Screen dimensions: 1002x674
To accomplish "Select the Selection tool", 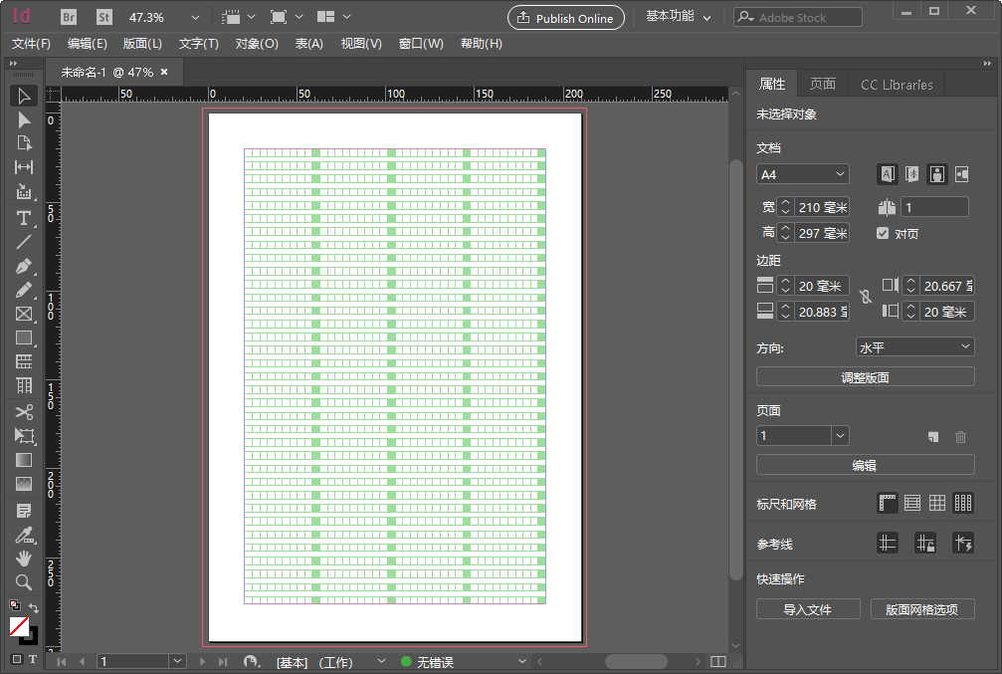I will pyautogui.click(x=24, y=95).
